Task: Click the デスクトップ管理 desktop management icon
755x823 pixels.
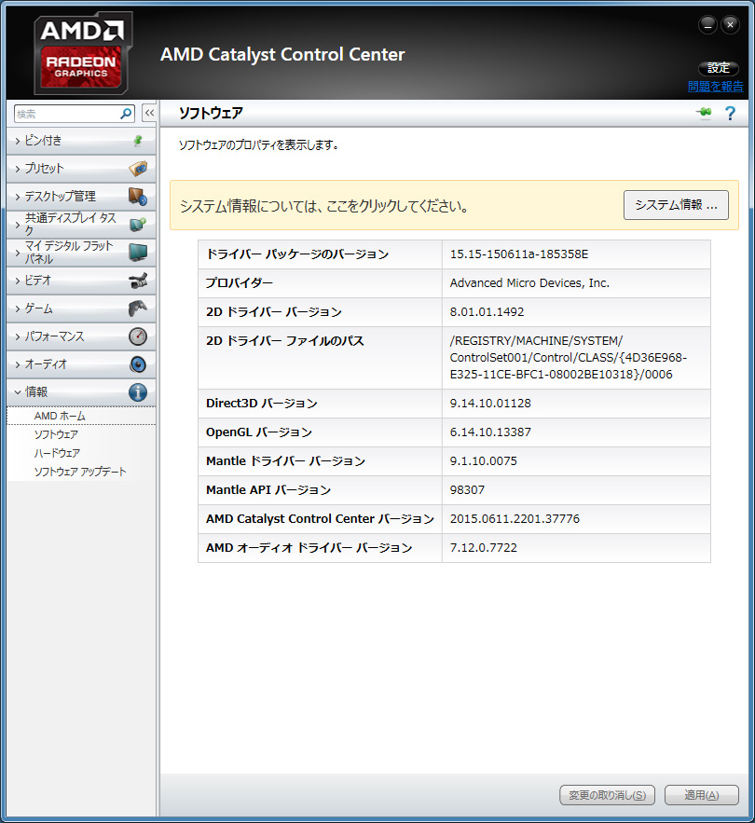Action: click(x=138, y=197)
